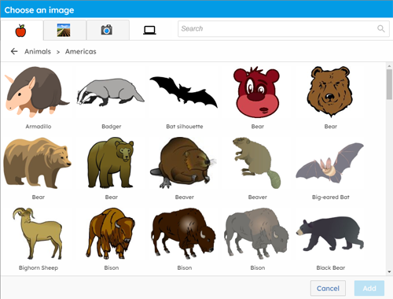Select the dark brown grazing Bison
This screenshot has width=393, height=299.
[184, 234]
